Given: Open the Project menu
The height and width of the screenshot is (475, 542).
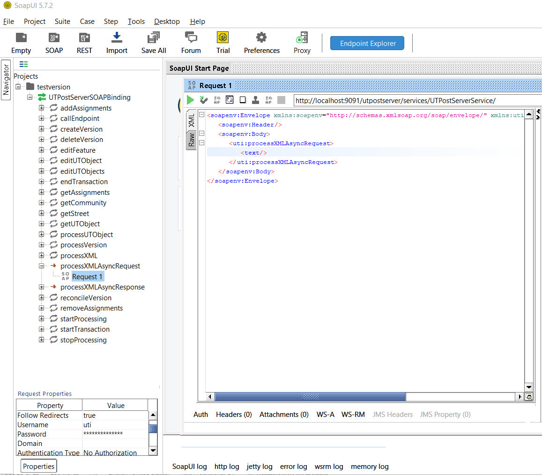Looking at the screenshot, I should pos(35,22).
